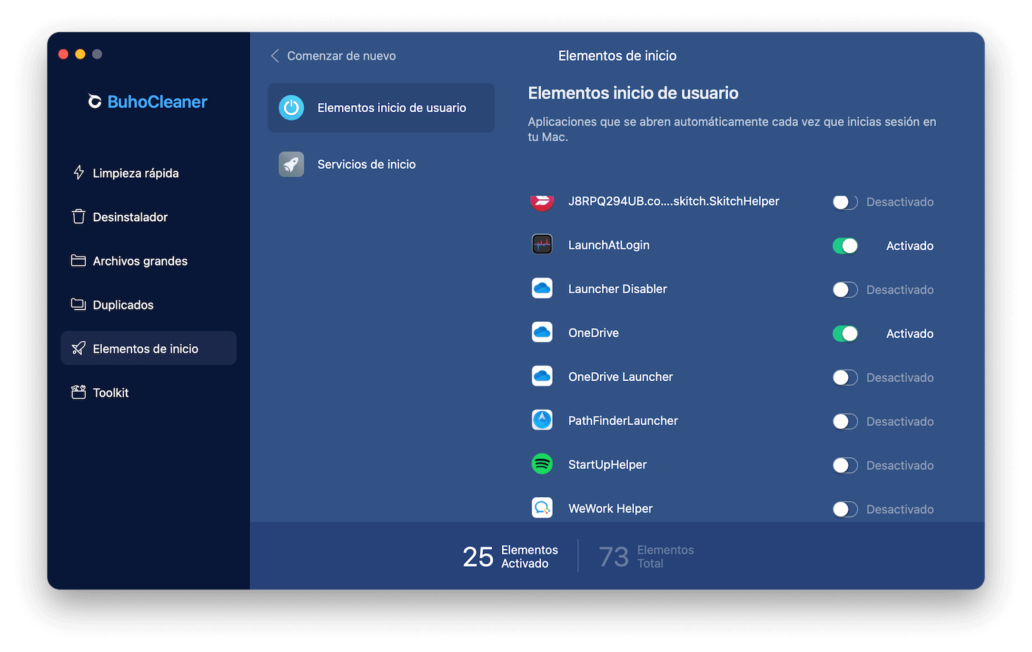Click the rocket icon for Servicios de inicio
Viewport: 1032px width, 652px height.
(x=292, y=164)
